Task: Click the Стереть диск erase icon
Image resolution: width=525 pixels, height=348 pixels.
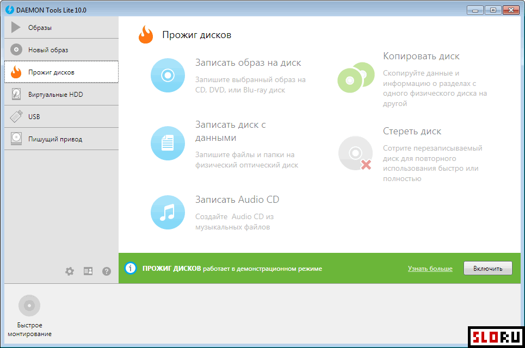Action: coord(355,153)
